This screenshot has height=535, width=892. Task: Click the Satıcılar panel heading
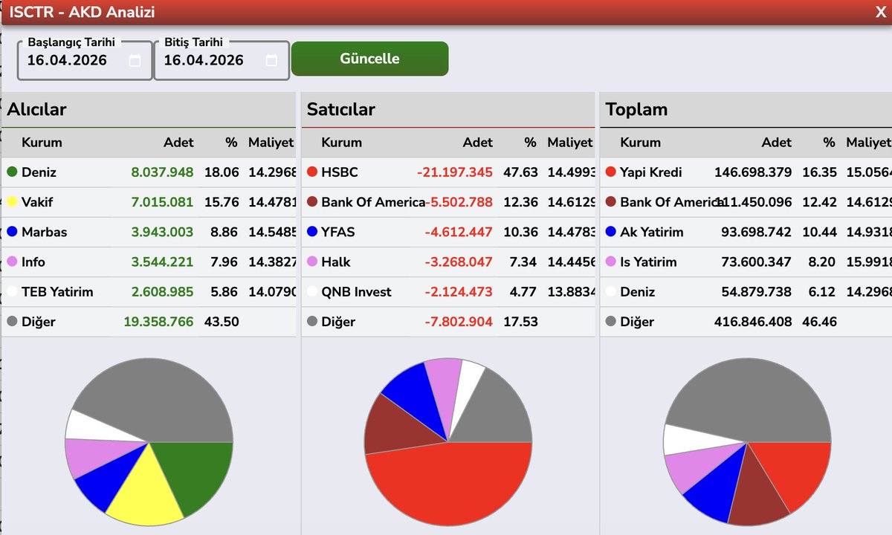pyautogui.click(x=341, y=109)
